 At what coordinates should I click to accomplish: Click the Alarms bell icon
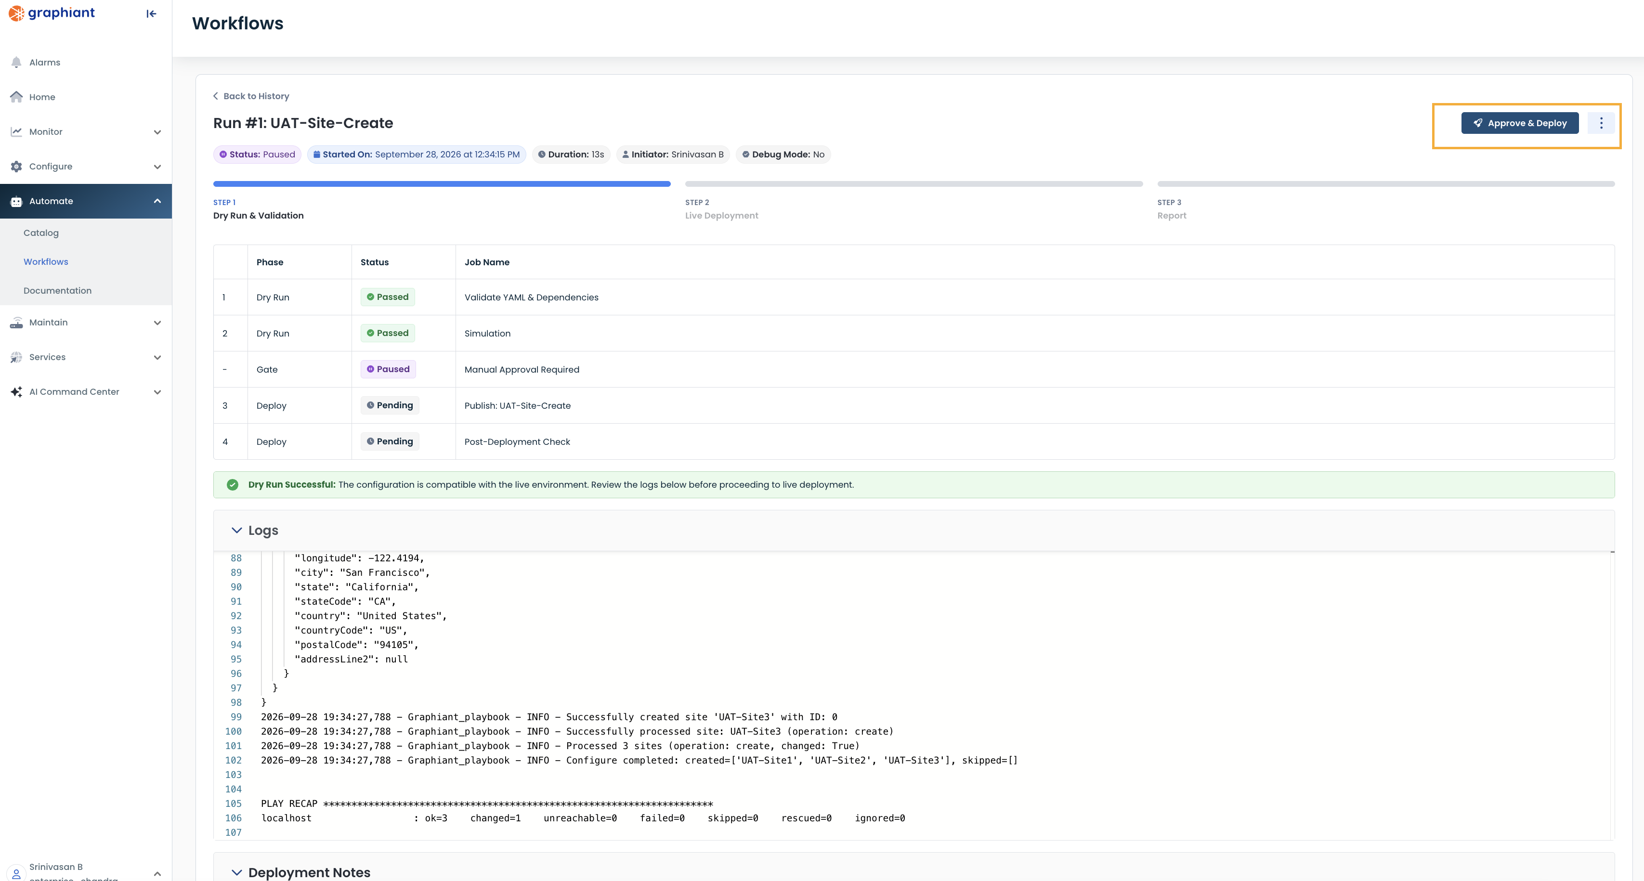(x=16, y=62)
